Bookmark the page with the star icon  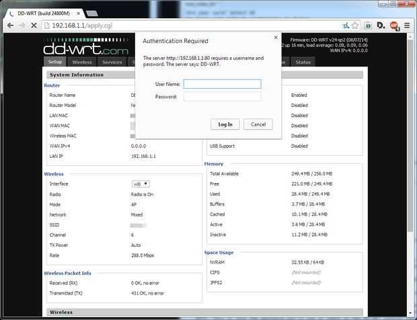click(x=355, y=26)
